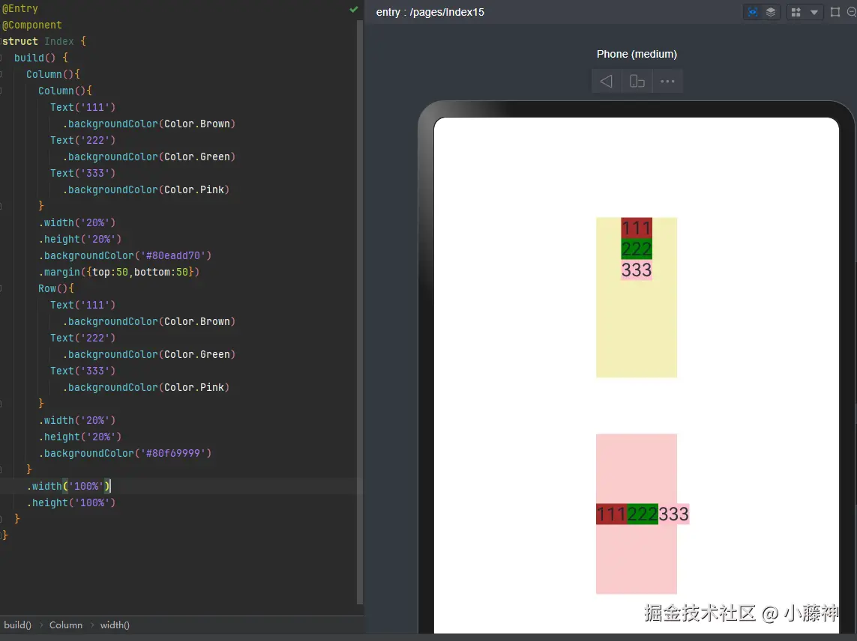The width and height of the screenshot is (857, 641).
Task: Click the @Component decorator line
Action: 31,25
